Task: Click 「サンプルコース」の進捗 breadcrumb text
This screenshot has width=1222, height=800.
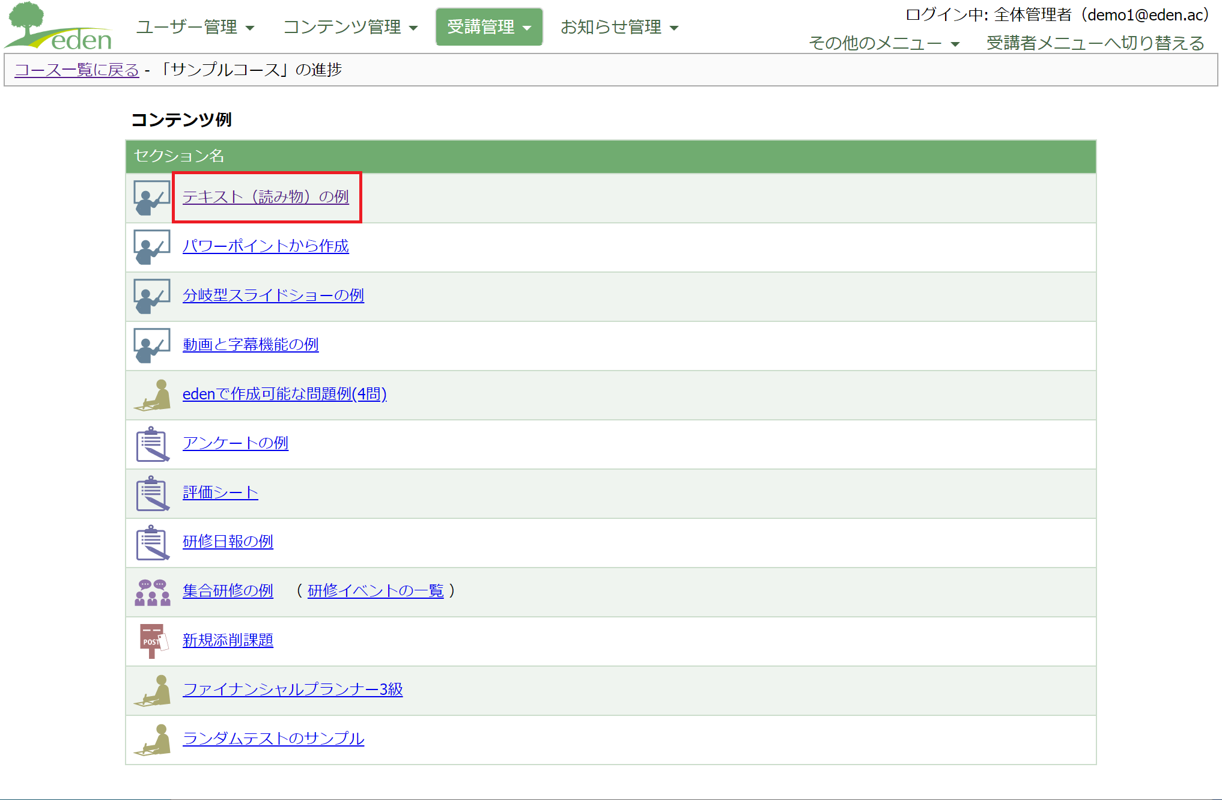Action: (x=251, y=70)
